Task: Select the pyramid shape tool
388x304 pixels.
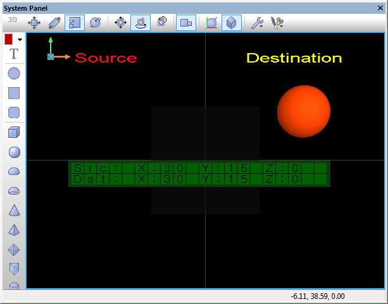Action: 14,230
